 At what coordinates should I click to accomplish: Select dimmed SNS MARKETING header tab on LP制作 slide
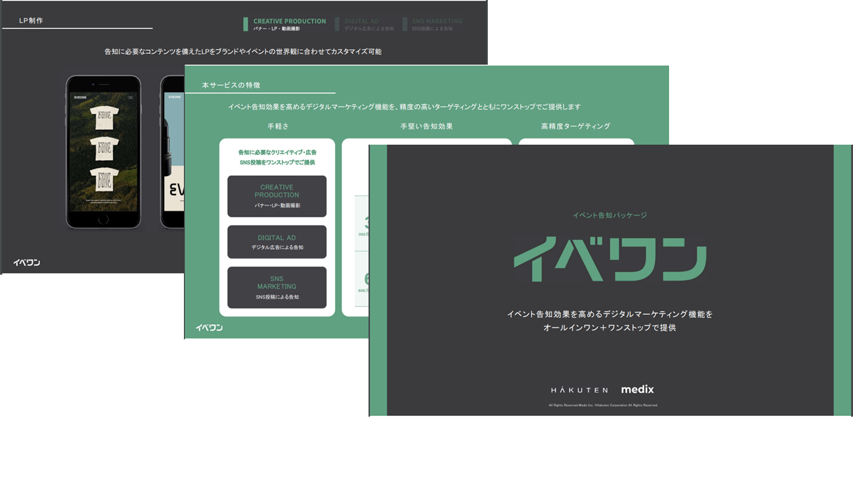[x=432, y=25]
